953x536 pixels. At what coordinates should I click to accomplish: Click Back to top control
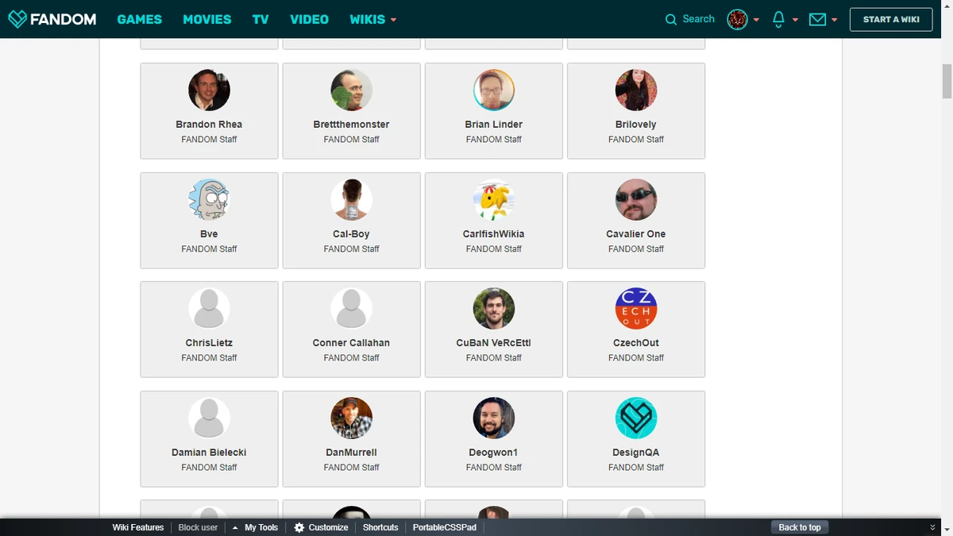[799, 526]
